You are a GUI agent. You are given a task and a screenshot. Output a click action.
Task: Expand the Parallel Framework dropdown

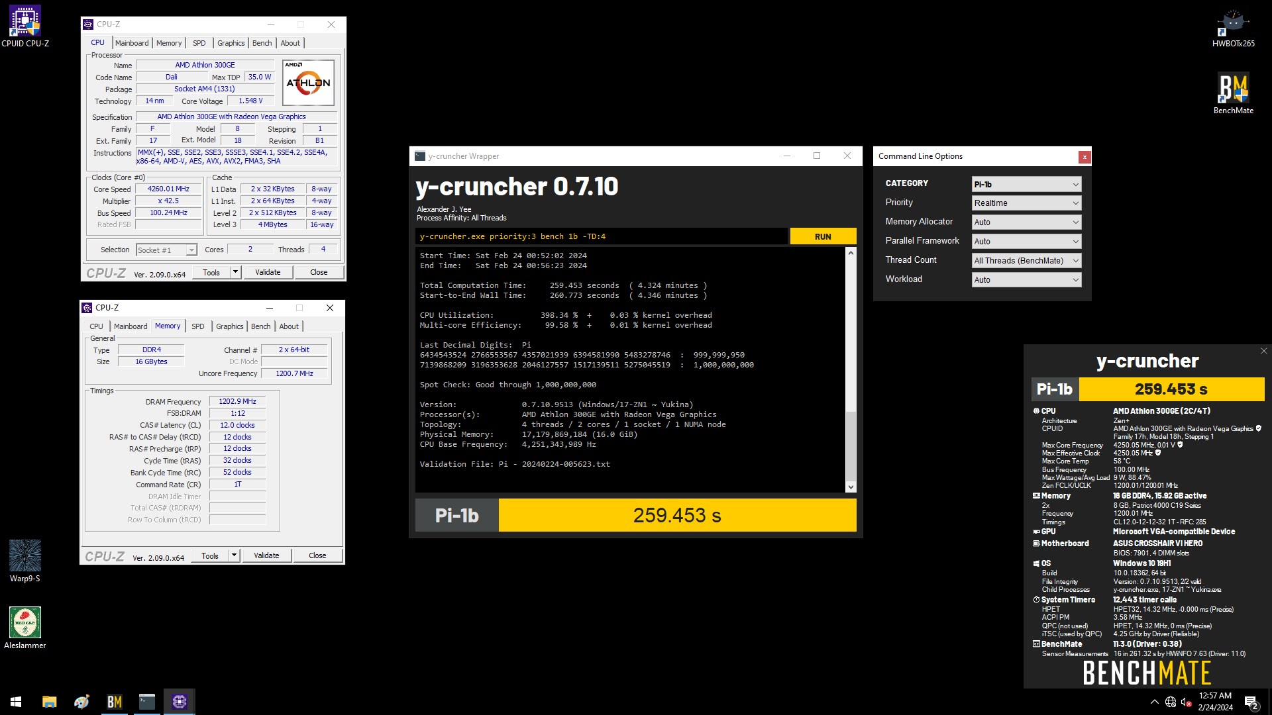[x=1026, y=242]
